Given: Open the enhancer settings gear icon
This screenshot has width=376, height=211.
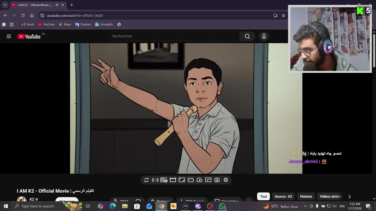Looking at the screenshot, I should [x=226, y=180].
